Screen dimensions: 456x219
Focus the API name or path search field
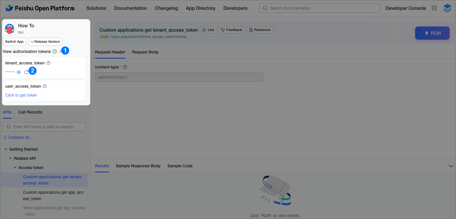tap(44, 127)
